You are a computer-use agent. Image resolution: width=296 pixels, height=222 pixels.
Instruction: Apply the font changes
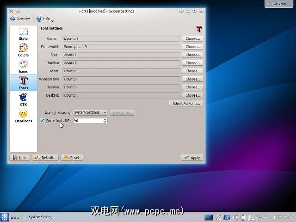(192, 158)
